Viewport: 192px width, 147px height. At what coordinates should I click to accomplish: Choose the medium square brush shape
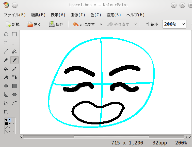[10, 123]
